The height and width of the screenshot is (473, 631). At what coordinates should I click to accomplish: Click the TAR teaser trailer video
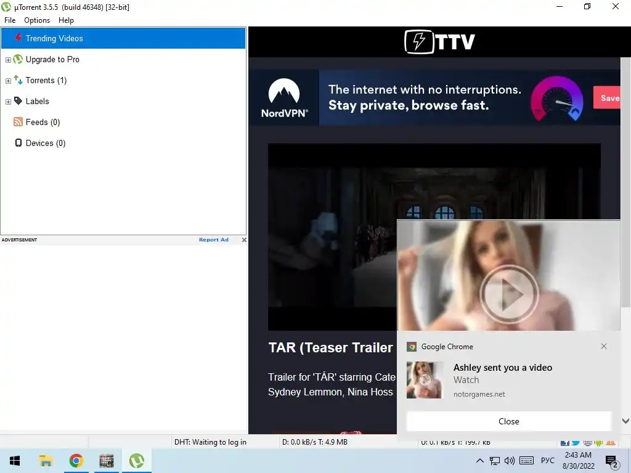click(x=332, y=237)
